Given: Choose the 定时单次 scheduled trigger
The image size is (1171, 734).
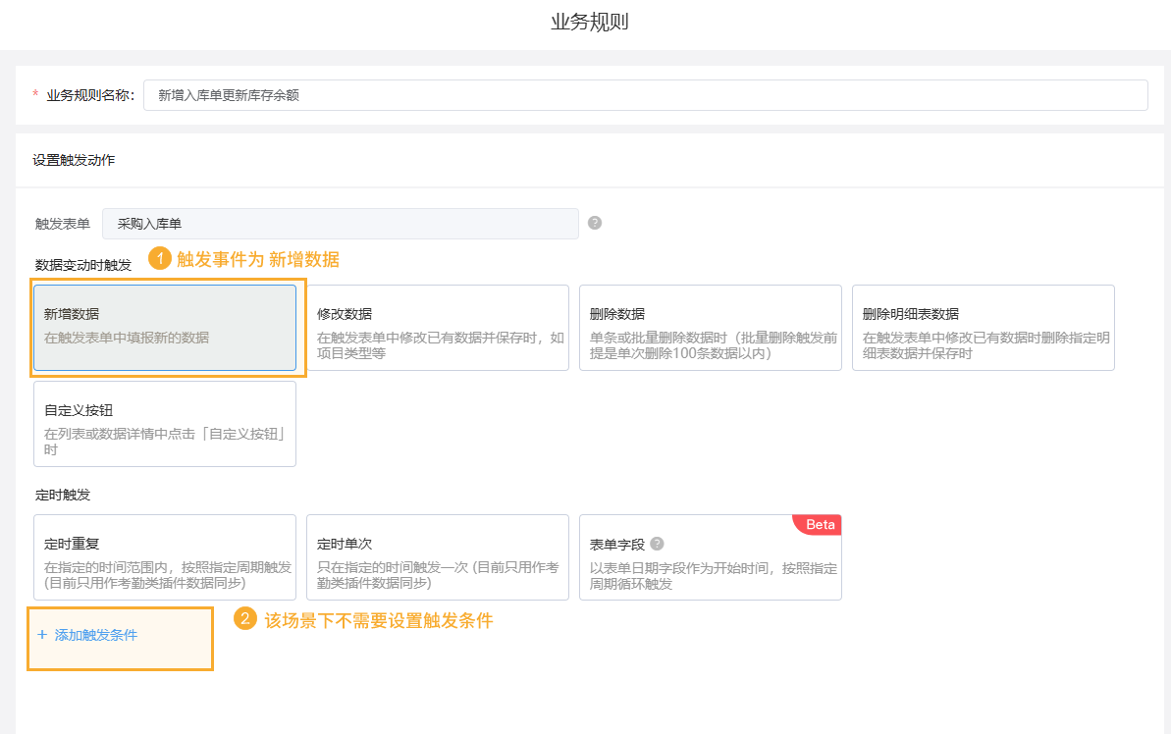Looking at the screenshot, I should click(x=437, y=557).
